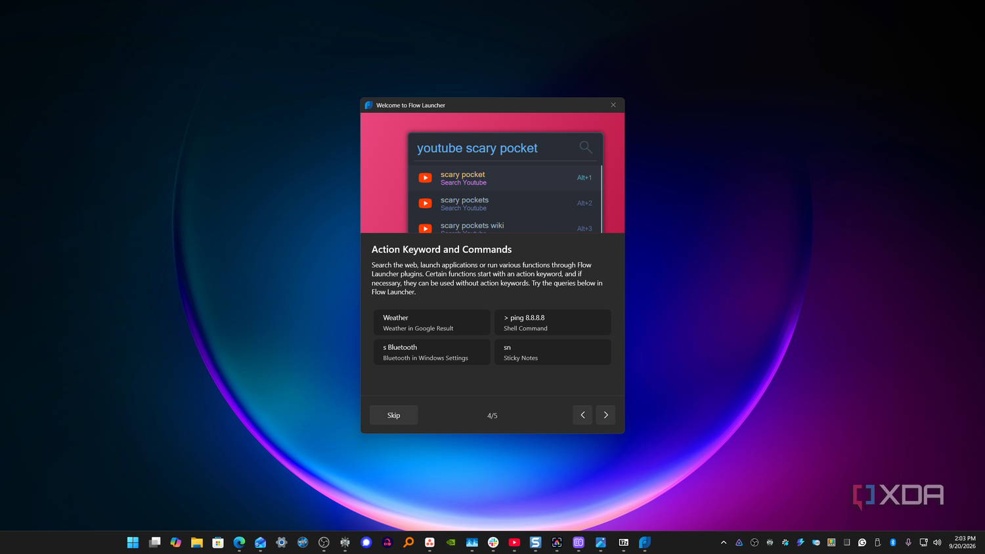Open Outlook from the taskbar
Image resolution: width=985 pixels, height=554 pixels.
click(x=260, y=542)
